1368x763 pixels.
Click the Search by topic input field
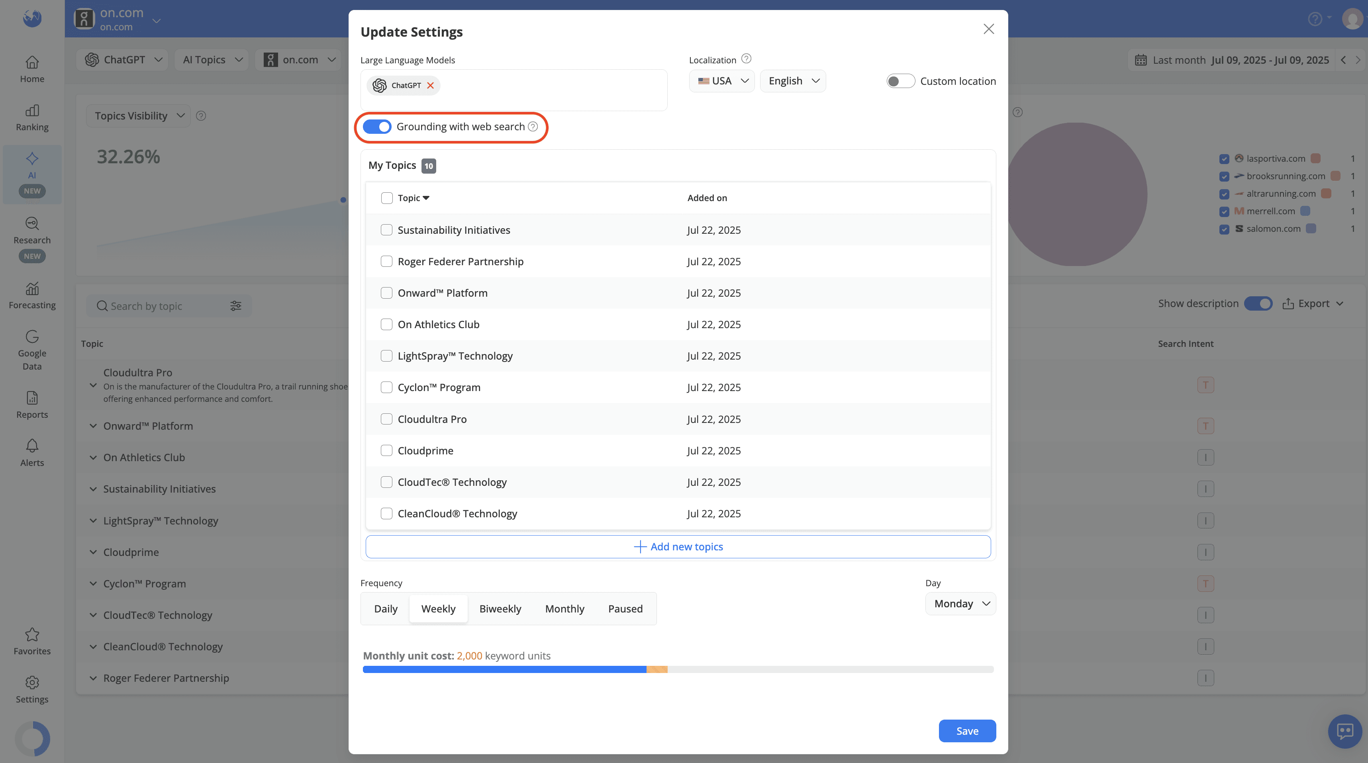coord(159,305)
